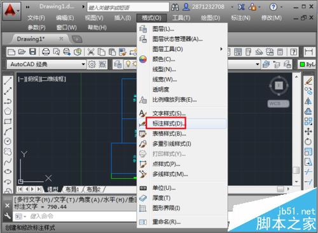
Task: Choose 颜色(C)... menu entry
Action: 183,59
